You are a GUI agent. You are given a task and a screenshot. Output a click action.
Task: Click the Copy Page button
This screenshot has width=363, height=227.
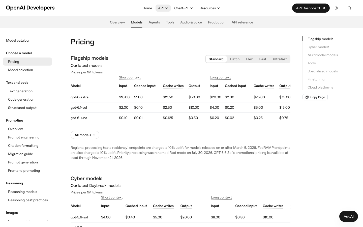click(x=315, y=97)
